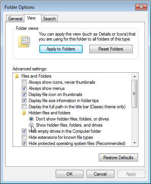Toggle Display file size information in folder tips
151x184 pixels.
(x=24, y=101)
